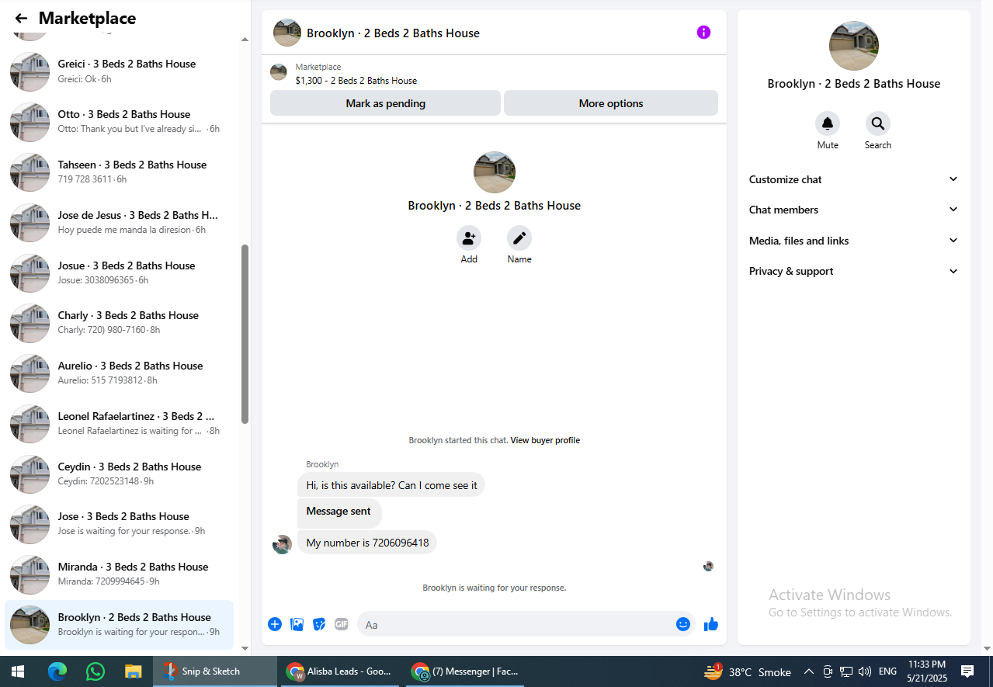Image resolution: width=993 pixels, height=687 pixels.
Task: Click Mark as pending button
Action: [x=385, y=103]
